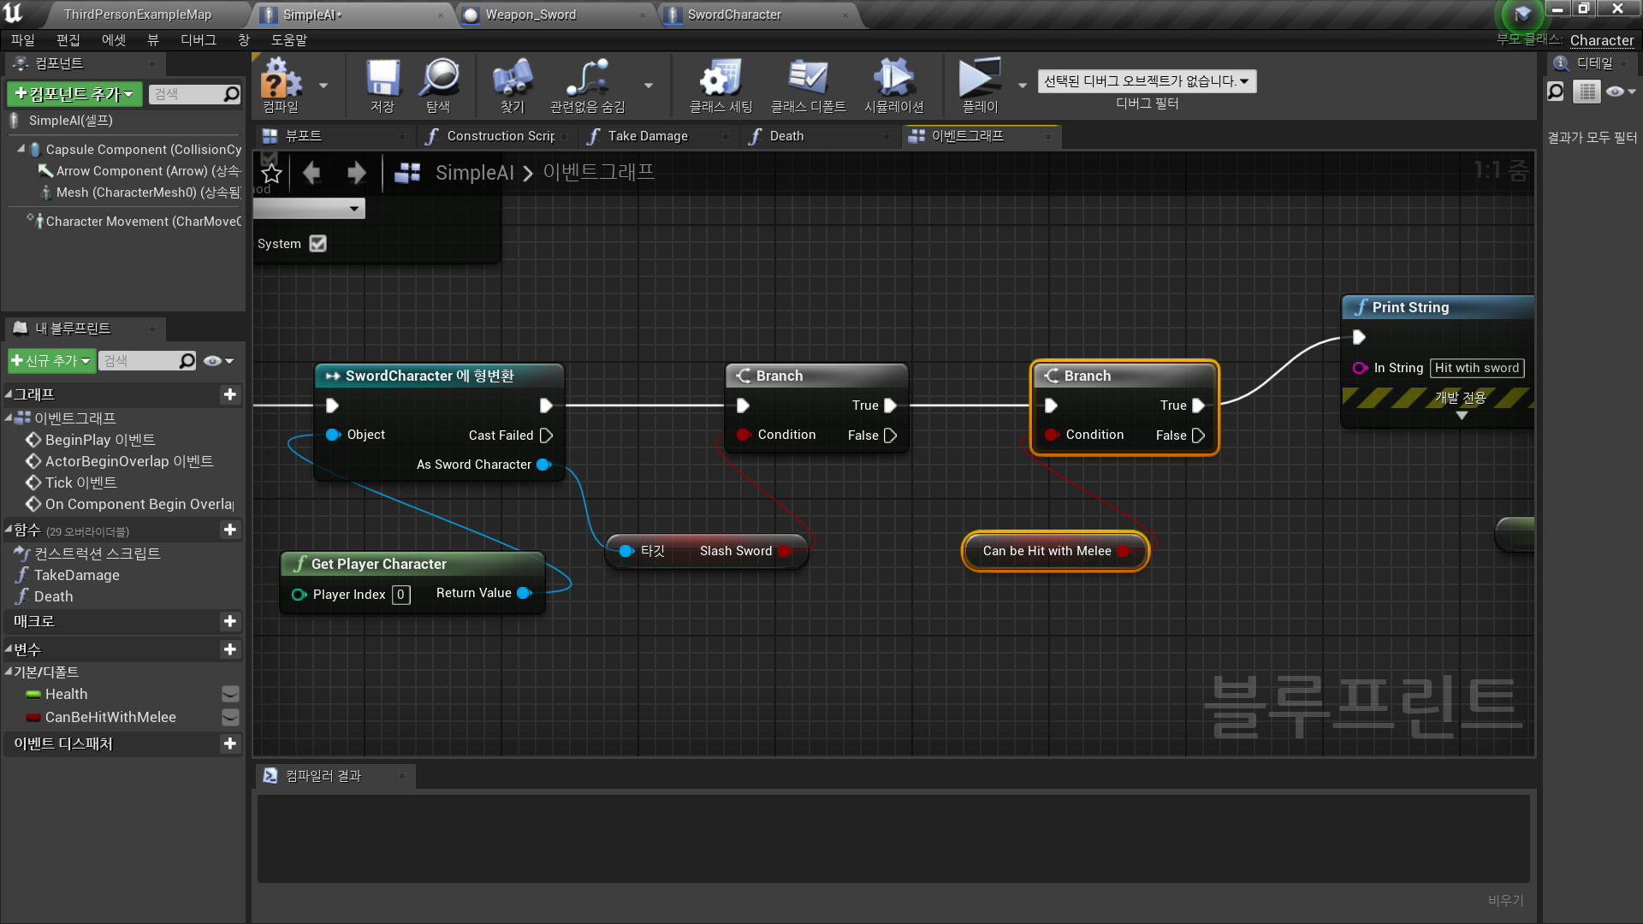Toggle the System checkbox
Viewport: 1643px width, 924px height.
pos(317,244)
